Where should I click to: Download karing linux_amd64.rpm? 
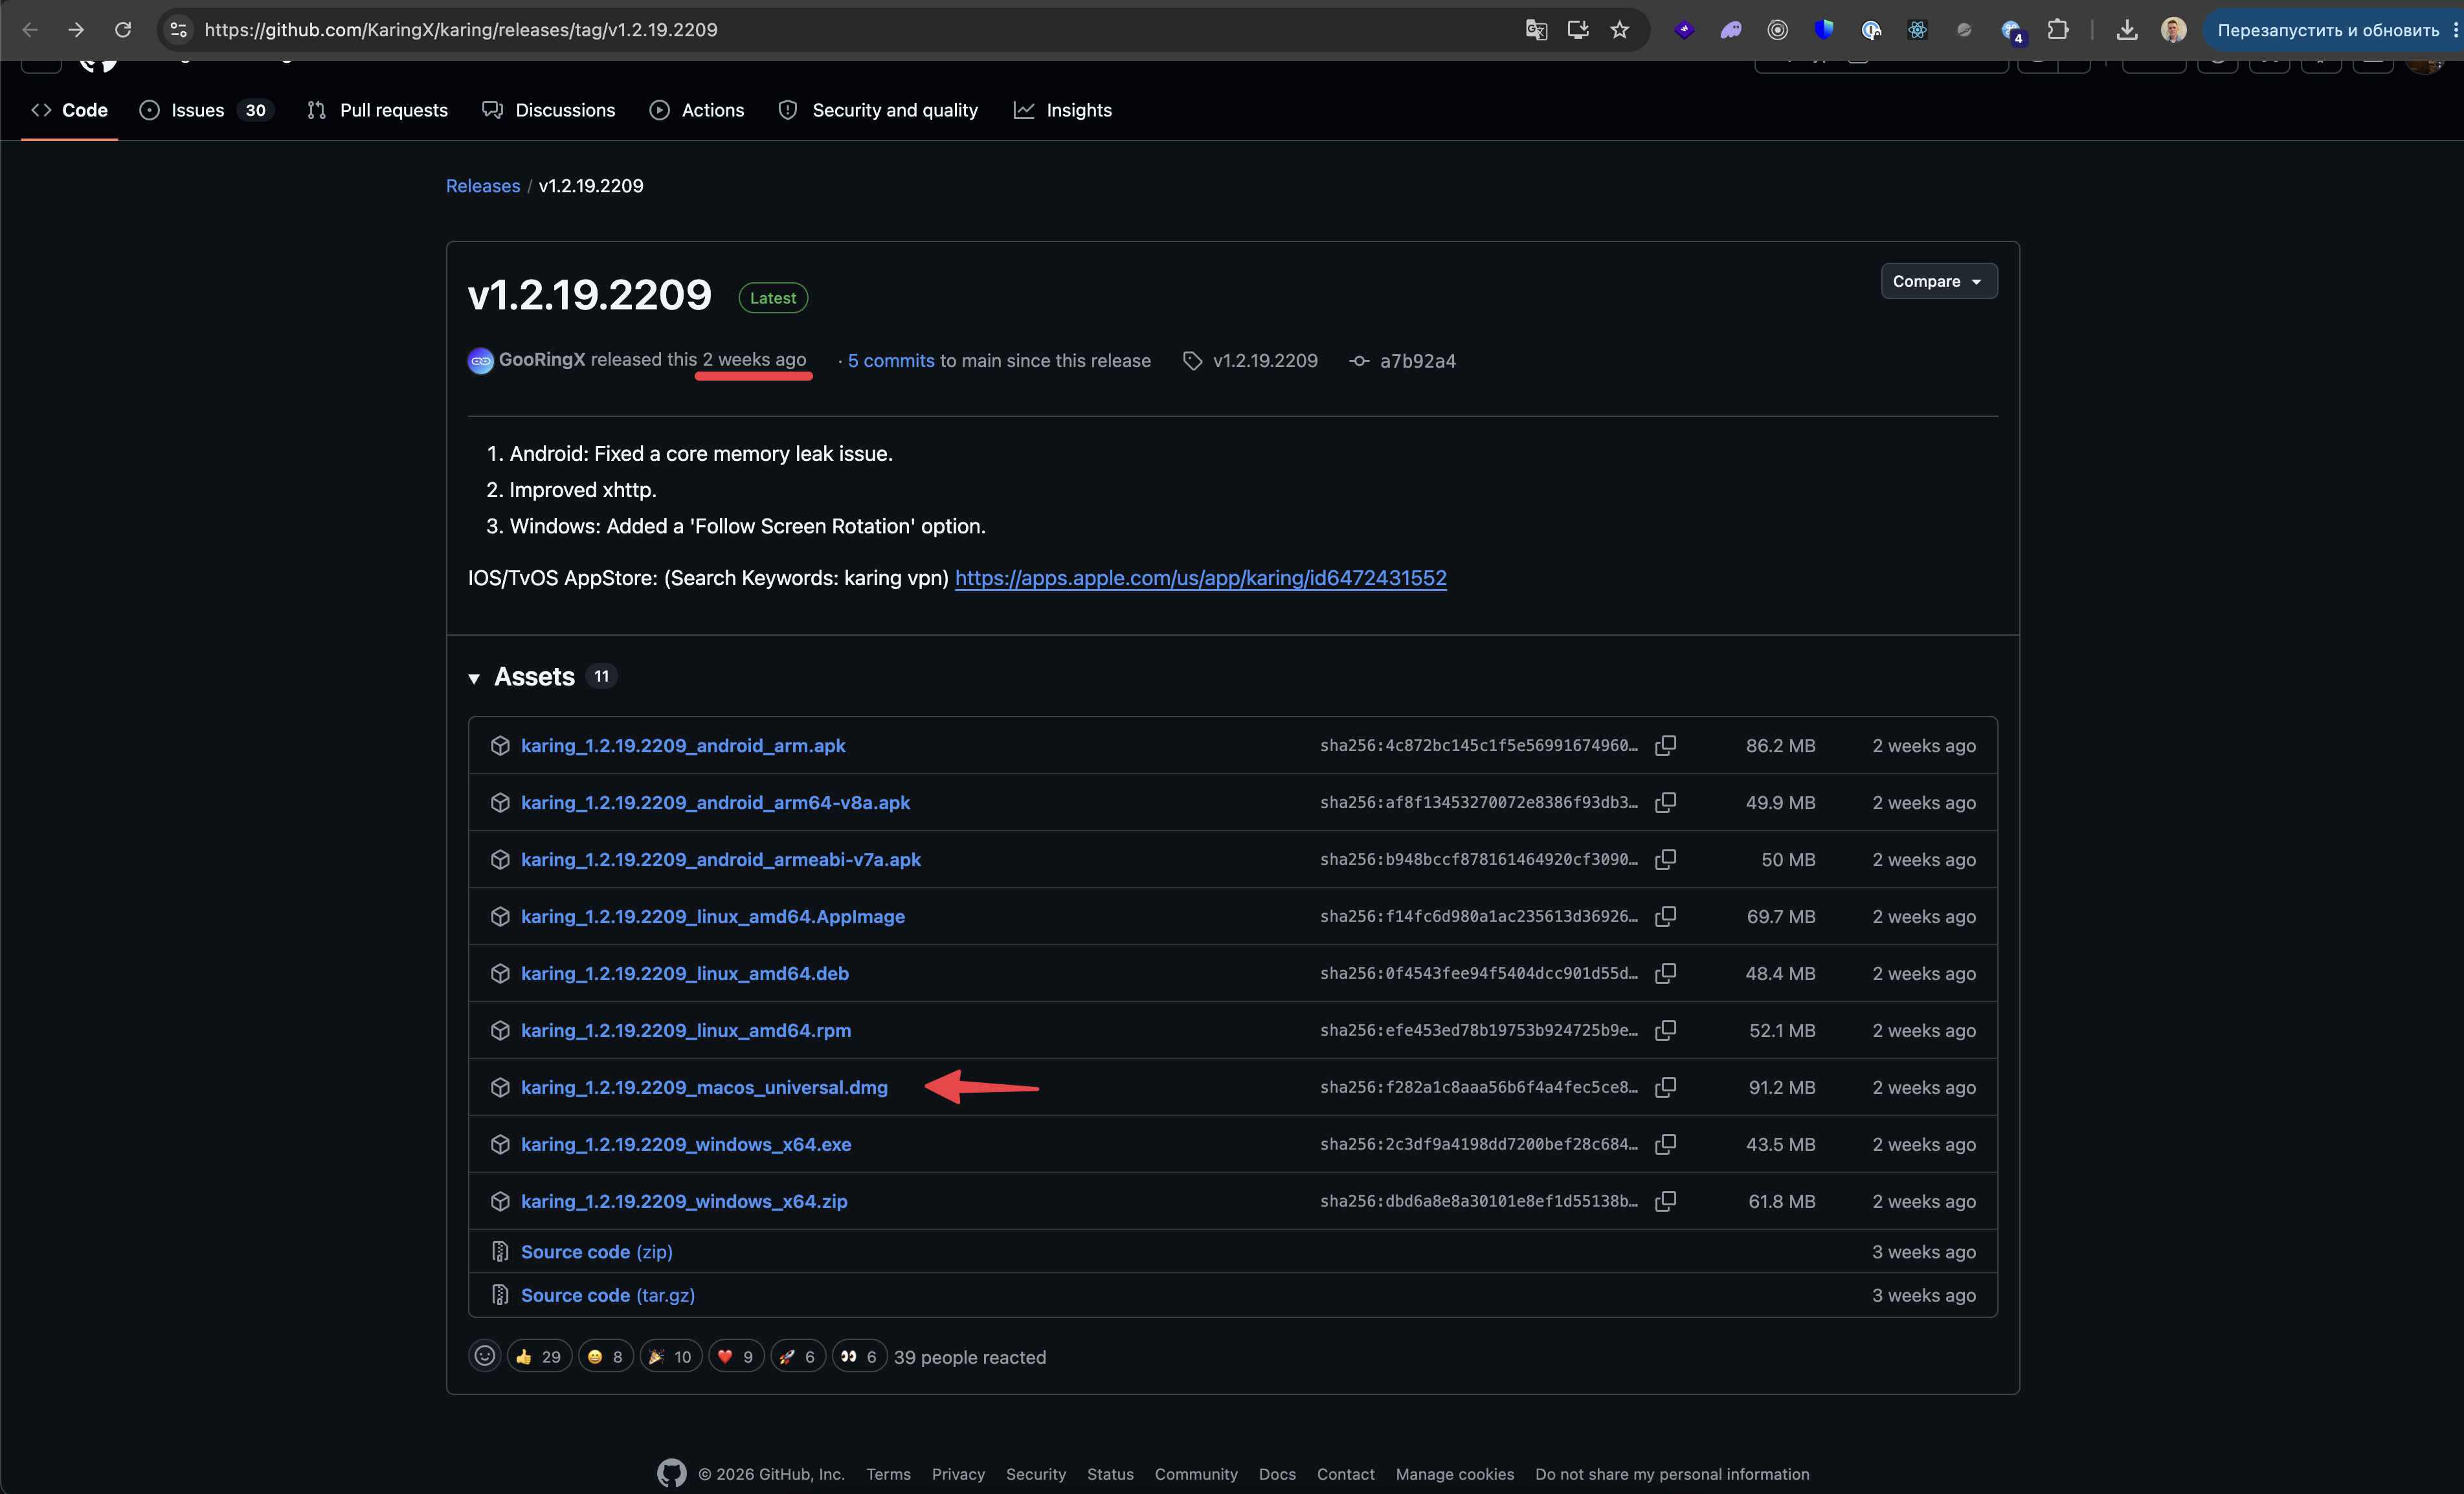coord(686,1030)
